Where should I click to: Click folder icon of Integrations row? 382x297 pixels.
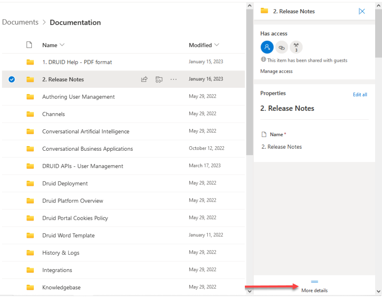click(30, 270)
